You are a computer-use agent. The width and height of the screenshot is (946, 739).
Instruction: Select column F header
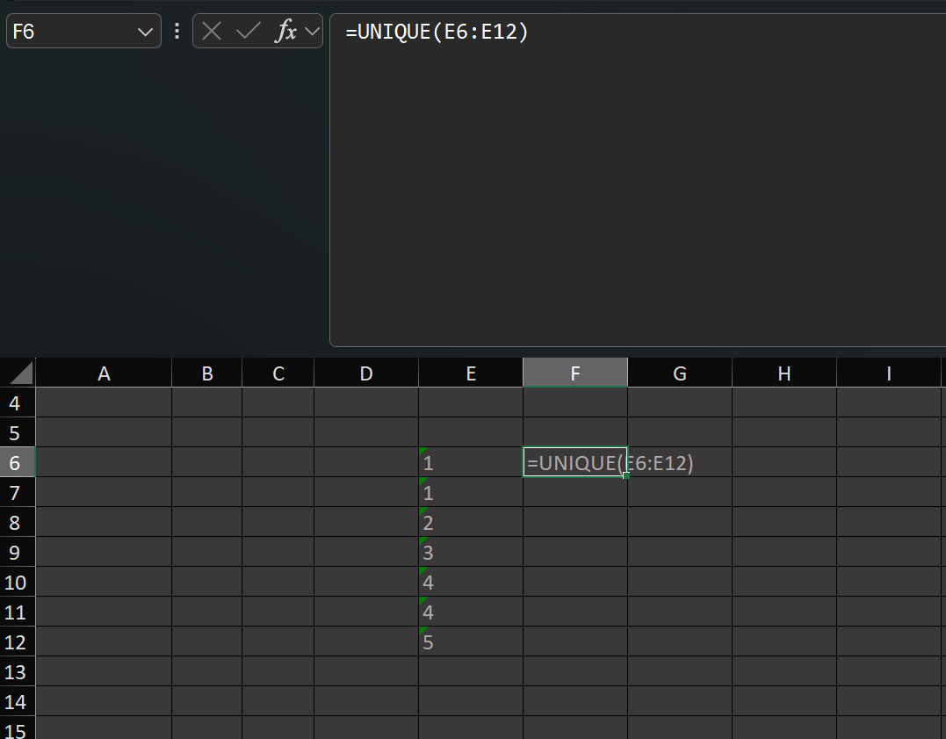point(575,373)
